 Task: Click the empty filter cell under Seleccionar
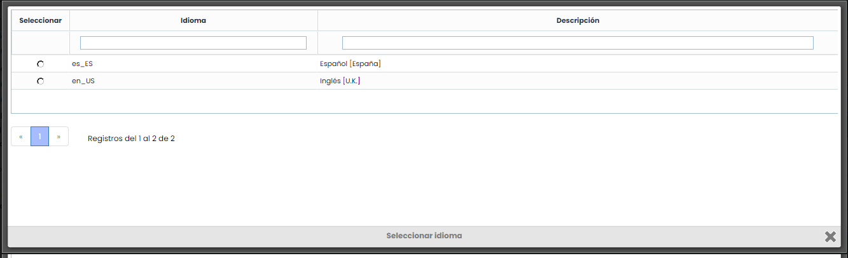click(x=41, y=43)
